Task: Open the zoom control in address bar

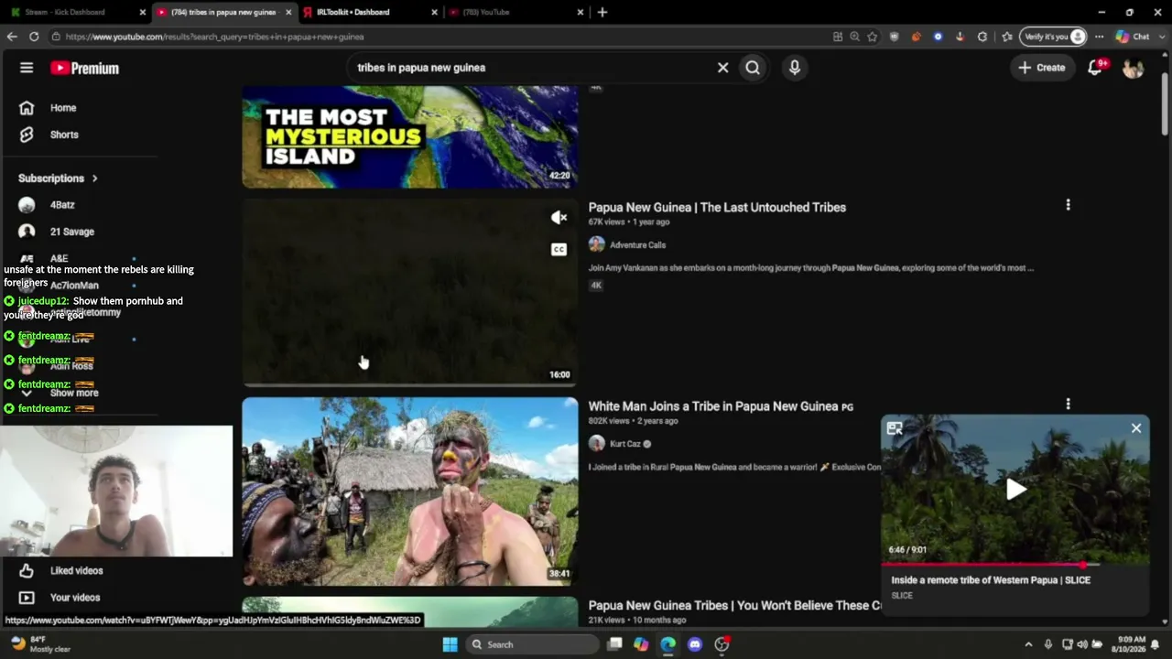Action: pos(855,37)
